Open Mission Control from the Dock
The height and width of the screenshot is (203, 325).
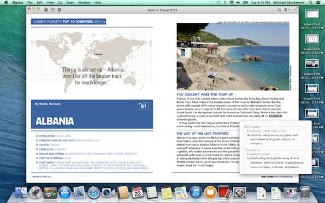point(50,192)
